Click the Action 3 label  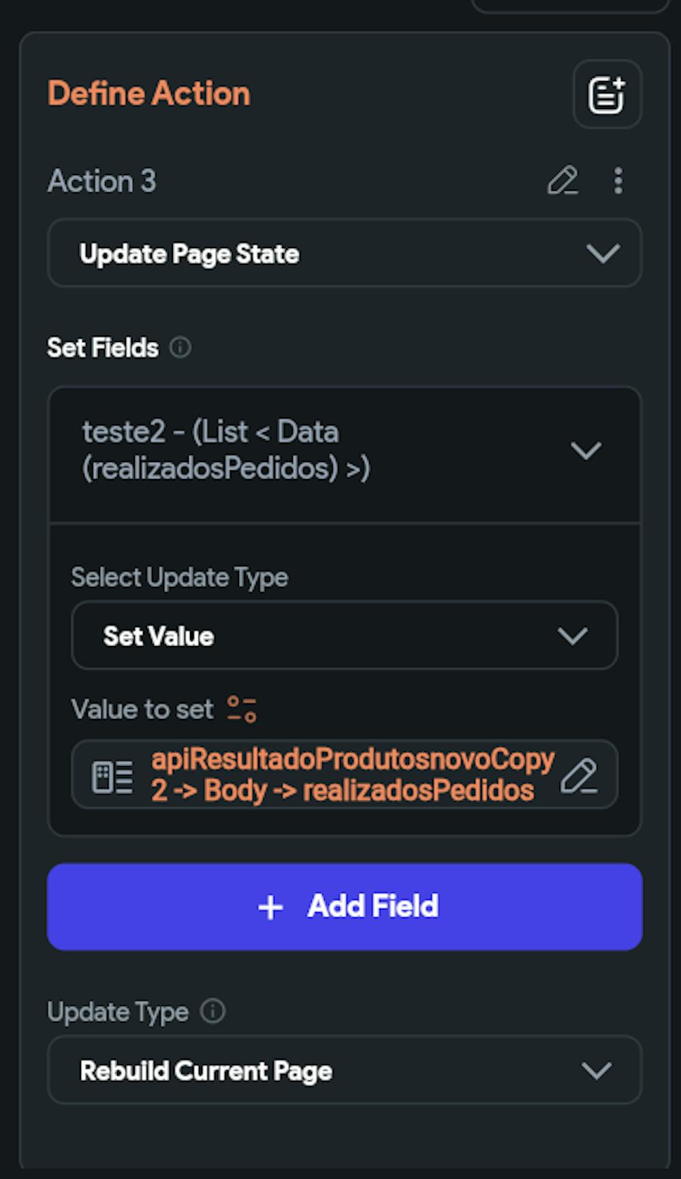[x=102, y=181]
